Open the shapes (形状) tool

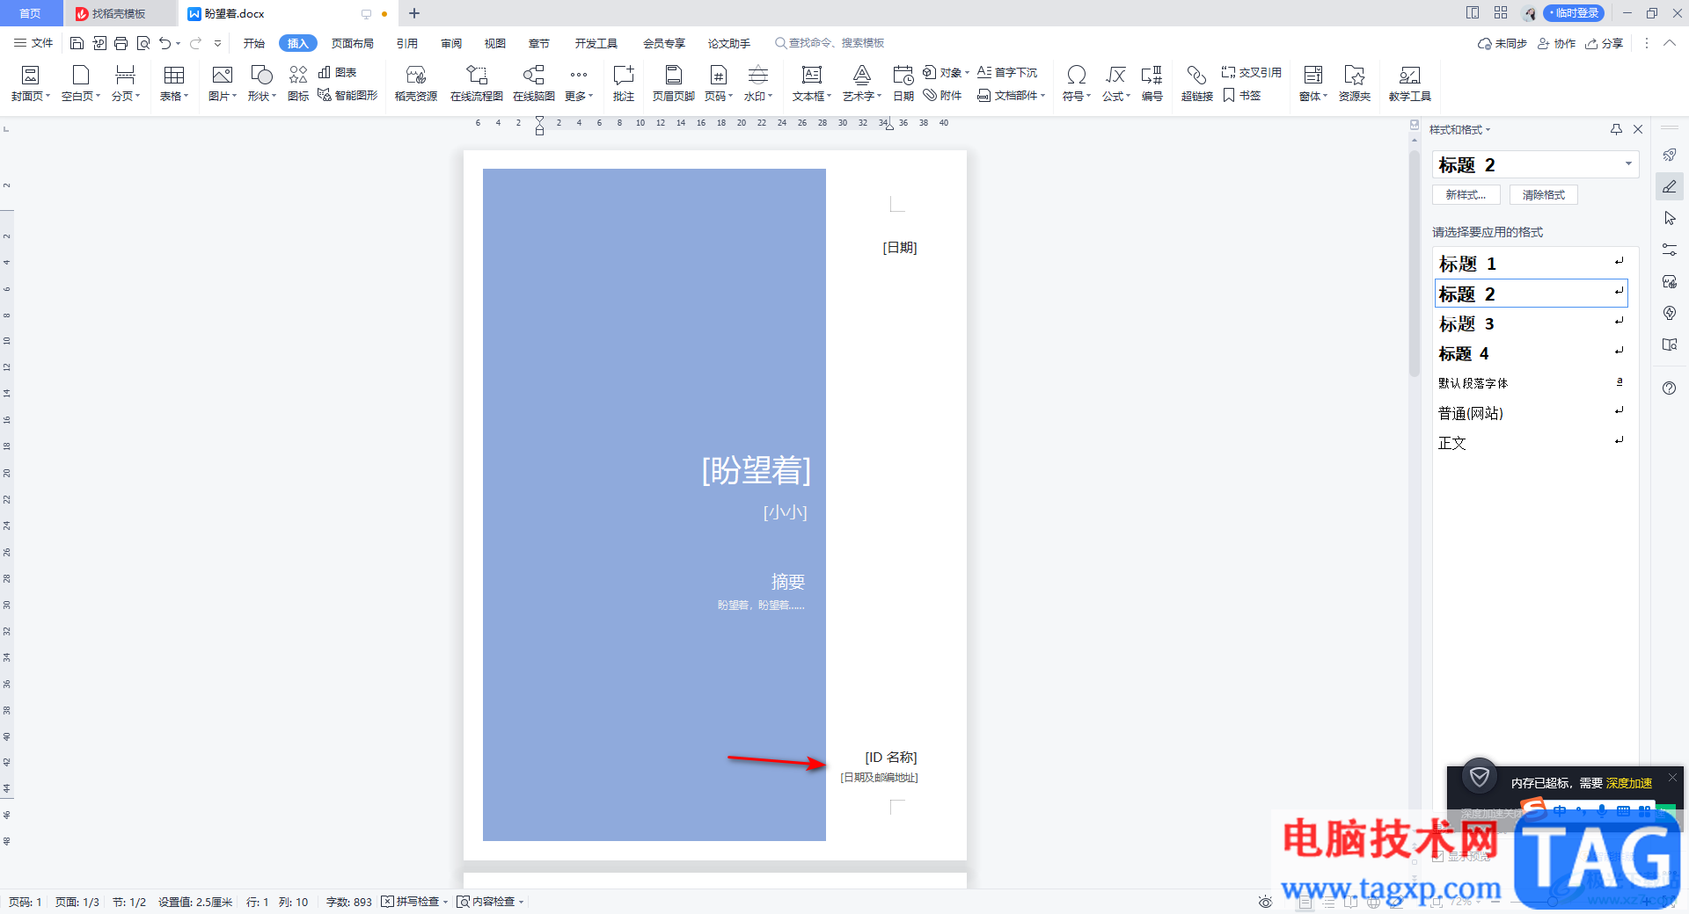(262, 83)
